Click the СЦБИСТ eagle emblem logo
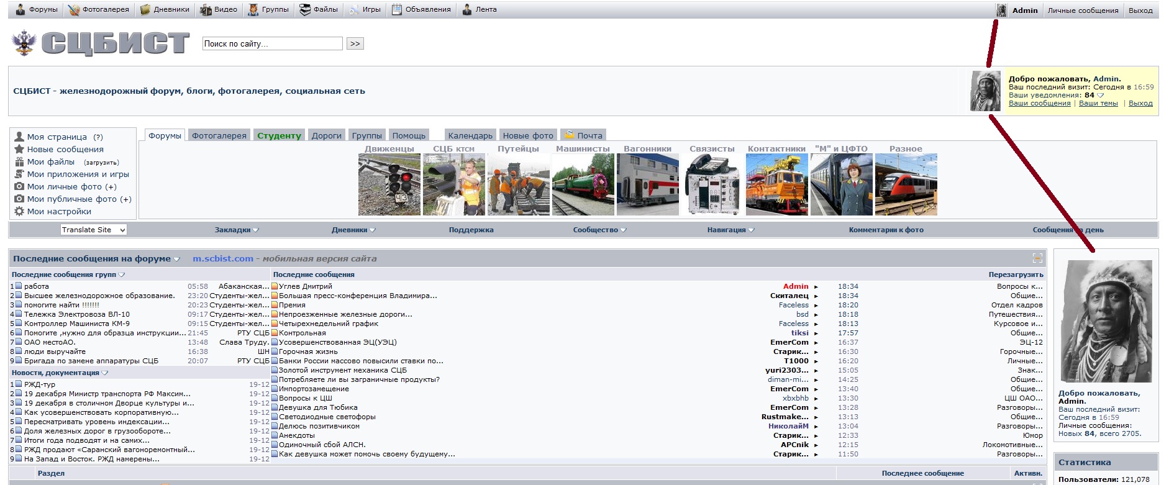The height and width of the screenshot is (485, 1169). tap(24, 43)
